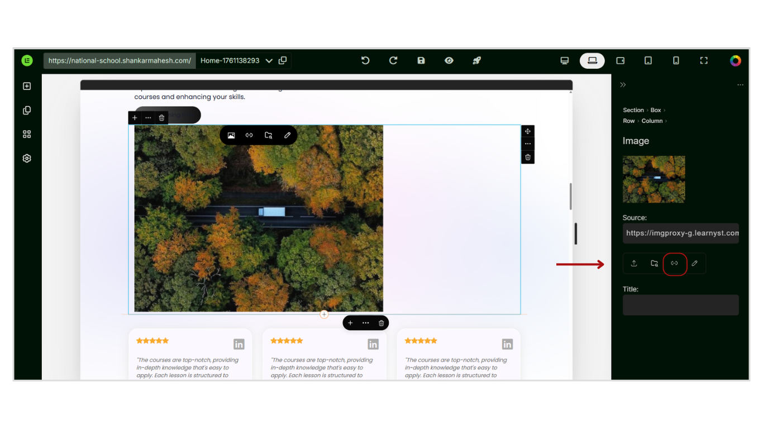Click the undo arrow in the top bar
This screenshot has height=429, width=763.
(x=365, y=60)
